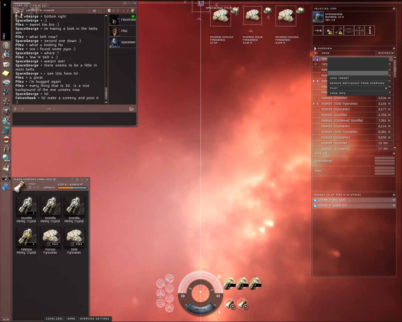The width and height of the screenshot is (402, 322).
Task: Open the star map constellation icon
Action: point(6,92)
